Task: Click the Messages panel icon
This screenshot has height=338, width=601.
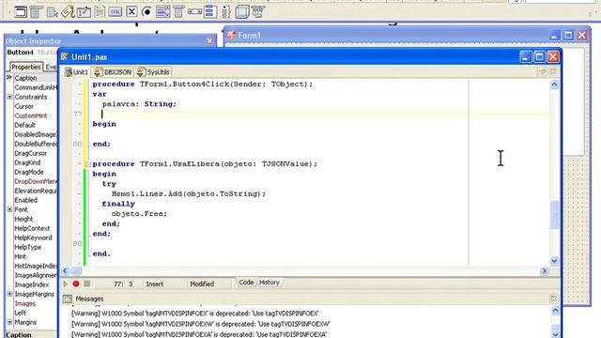Action: coord(68,299)
